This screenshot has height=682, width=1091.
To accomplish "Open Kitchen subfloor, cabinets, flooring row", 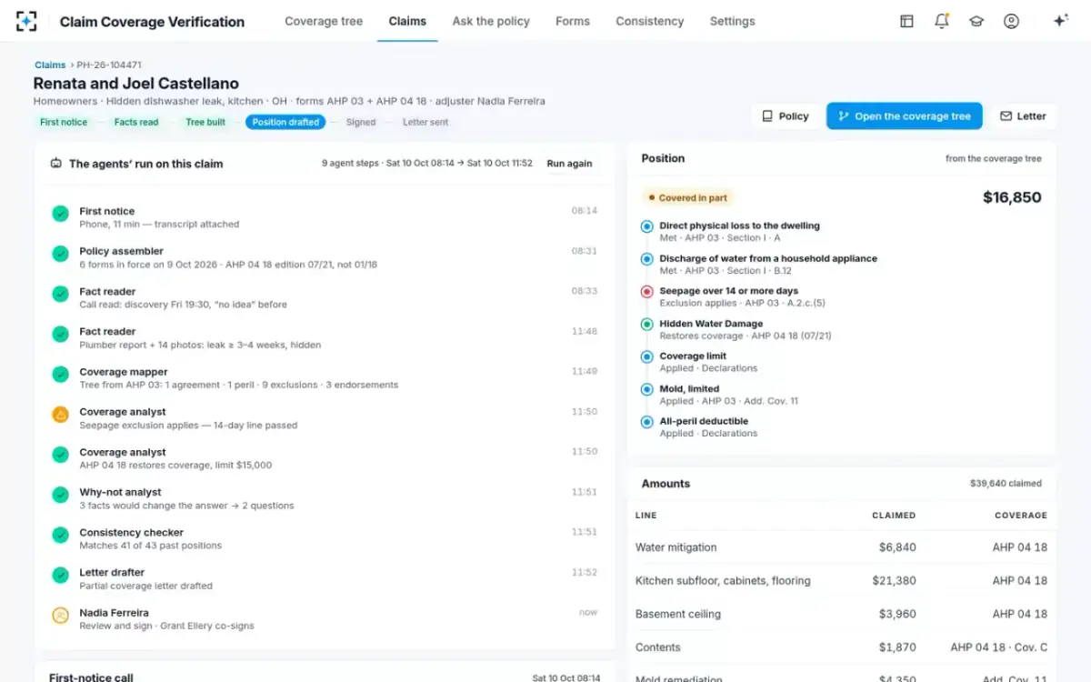I will coord(841,580).
